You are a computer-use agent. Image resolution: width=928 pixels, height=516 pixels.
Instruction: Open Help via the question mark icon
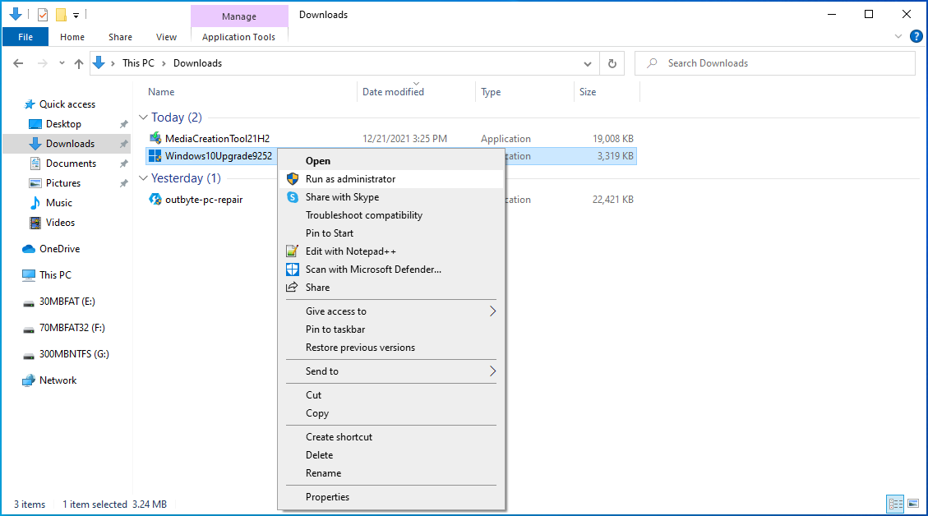(917, 36)
